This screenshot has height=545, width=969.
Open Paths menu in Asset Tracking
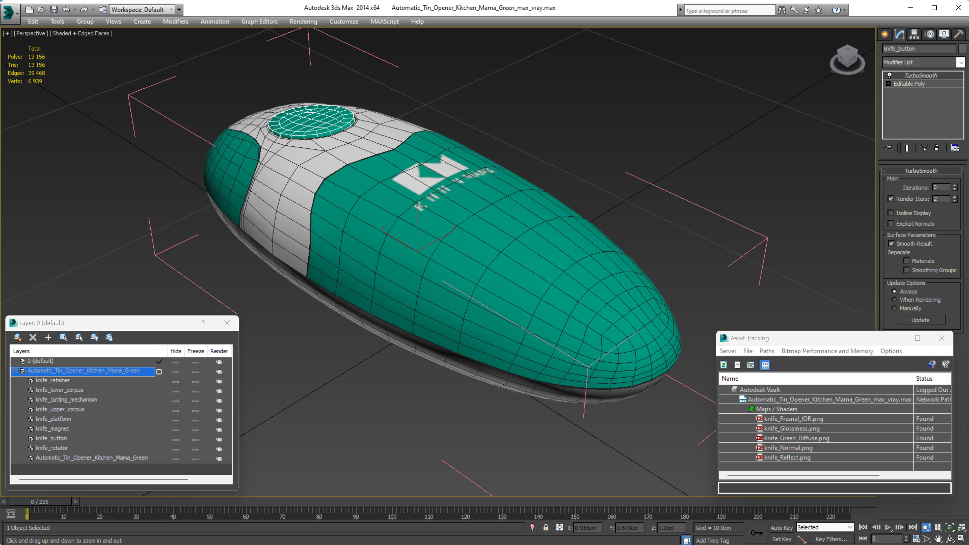tap(767, 351)
